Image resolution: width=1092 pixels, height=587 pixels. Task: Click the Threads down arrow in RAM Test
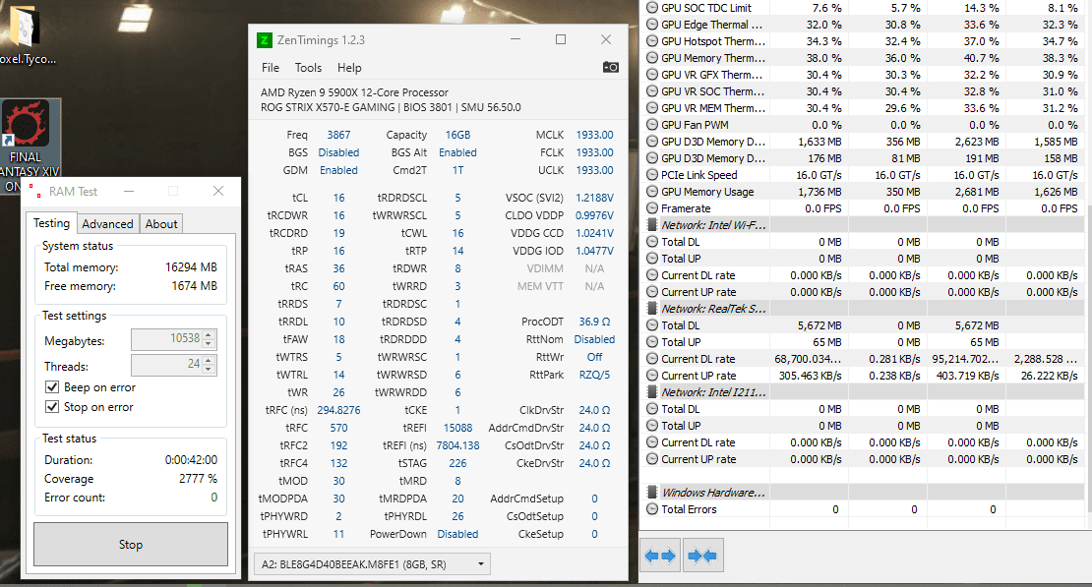(209, 369)
